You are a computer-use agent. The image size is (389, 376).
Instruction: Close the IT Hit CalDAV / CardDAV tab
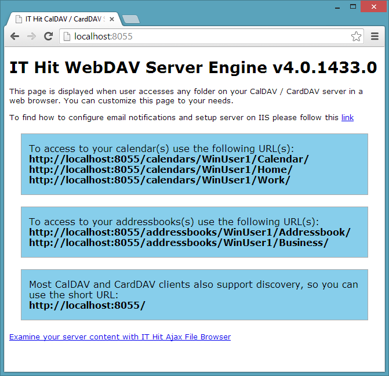112,19
